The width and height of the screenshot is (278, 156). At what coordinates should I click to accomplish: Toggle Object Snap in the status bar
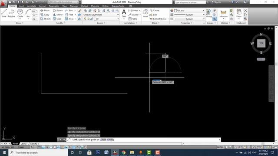51,147
